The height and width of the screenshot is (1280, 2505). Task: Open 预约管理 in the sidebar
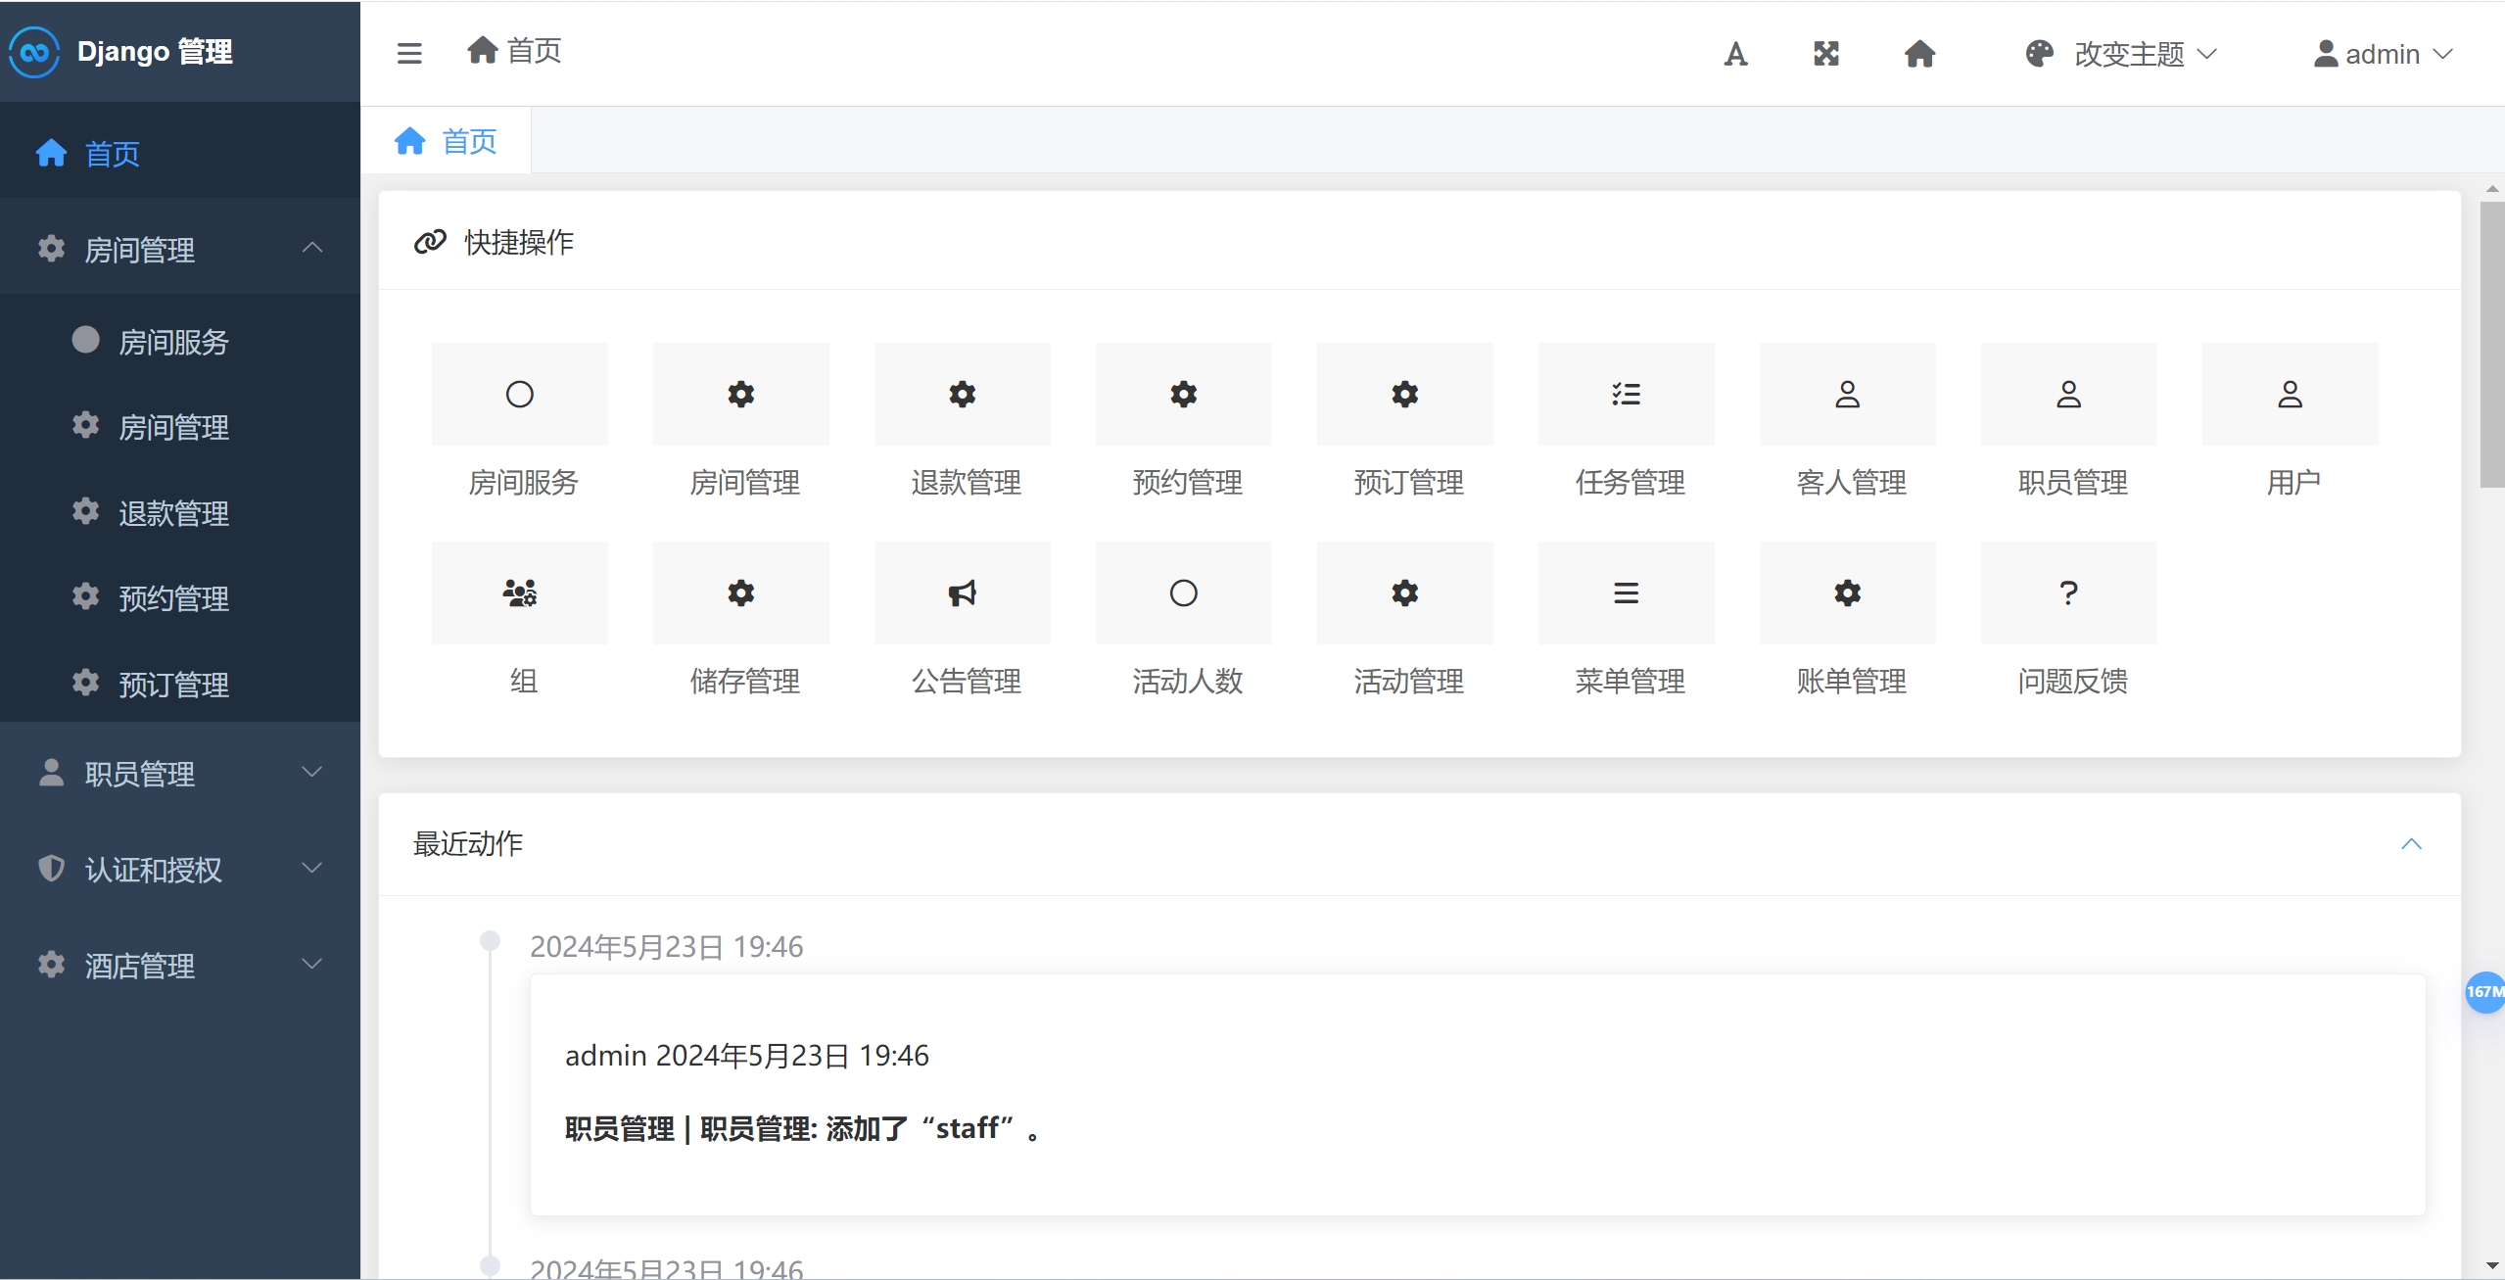pos(180,598)
